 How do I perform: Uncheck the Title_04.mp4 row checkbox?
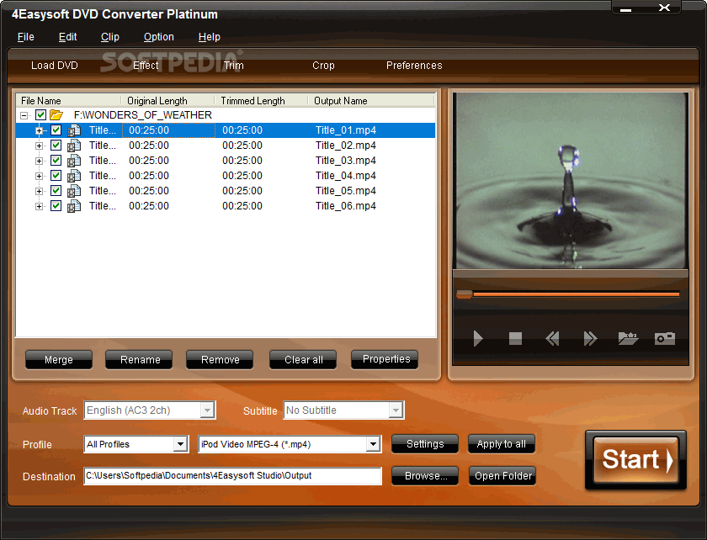[x=56, y=176]
